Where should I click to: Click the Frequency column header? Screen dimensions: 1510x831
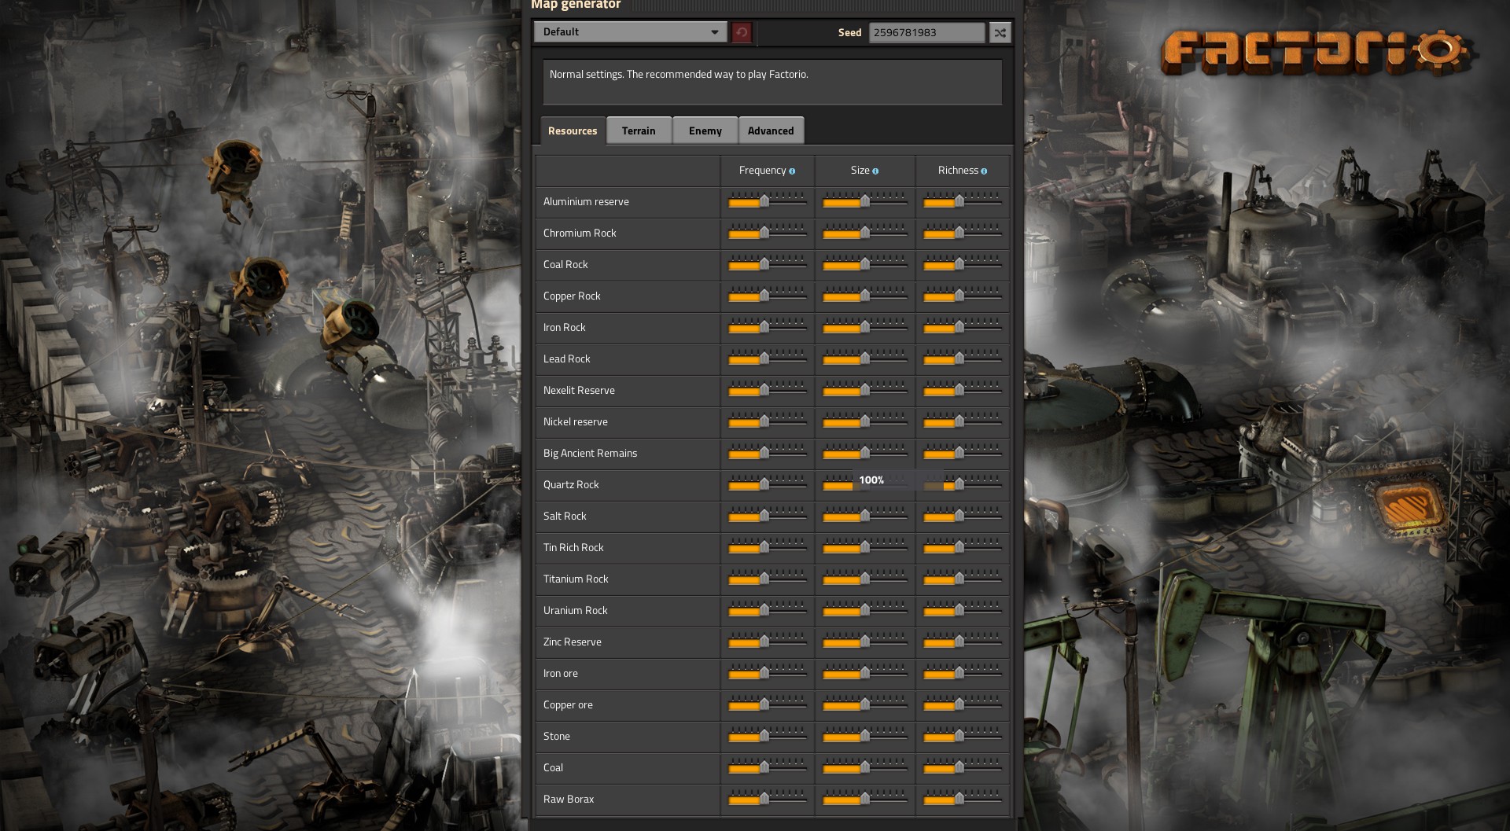(x=762, y=171)
